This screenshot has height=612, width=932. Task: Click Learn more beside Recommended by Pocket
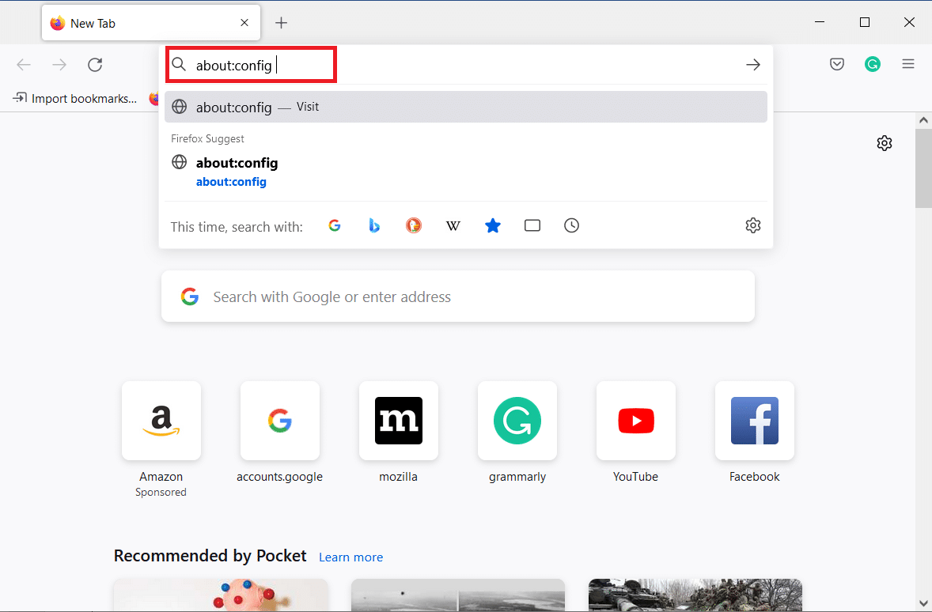click(x=350, y=557)
